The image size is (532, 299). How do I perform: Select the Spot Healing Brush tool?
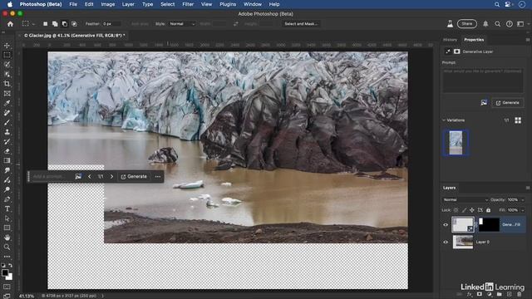click(7, 113)
